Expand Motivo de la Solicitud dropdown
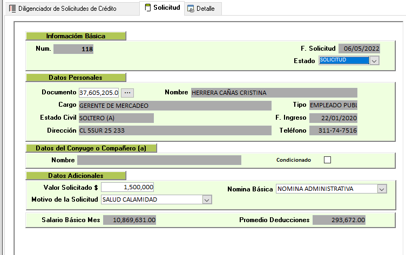 (x=206, y=200)
